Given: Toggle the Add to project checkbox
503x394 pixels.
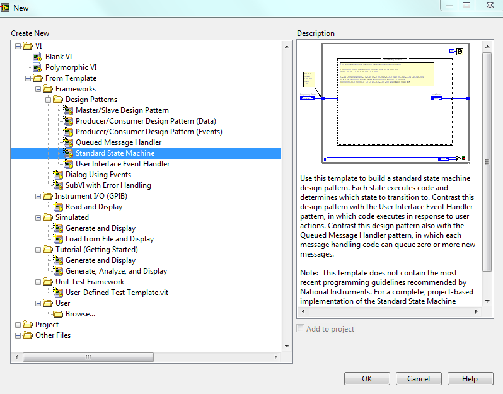Looking at the screenshot, I should click(301, 328).
